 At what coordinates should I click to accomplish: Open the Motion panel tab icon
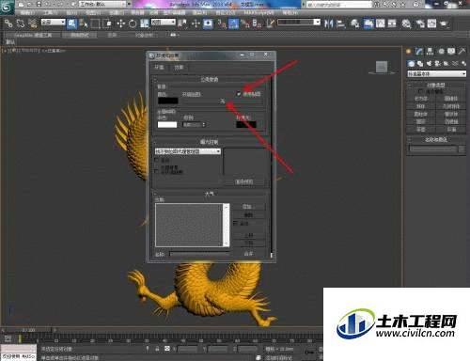point(441,52)
